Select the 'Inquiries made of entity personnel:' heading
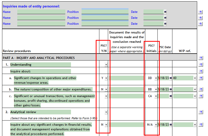This screenshot has width=208, height=136. click(31, 6)
